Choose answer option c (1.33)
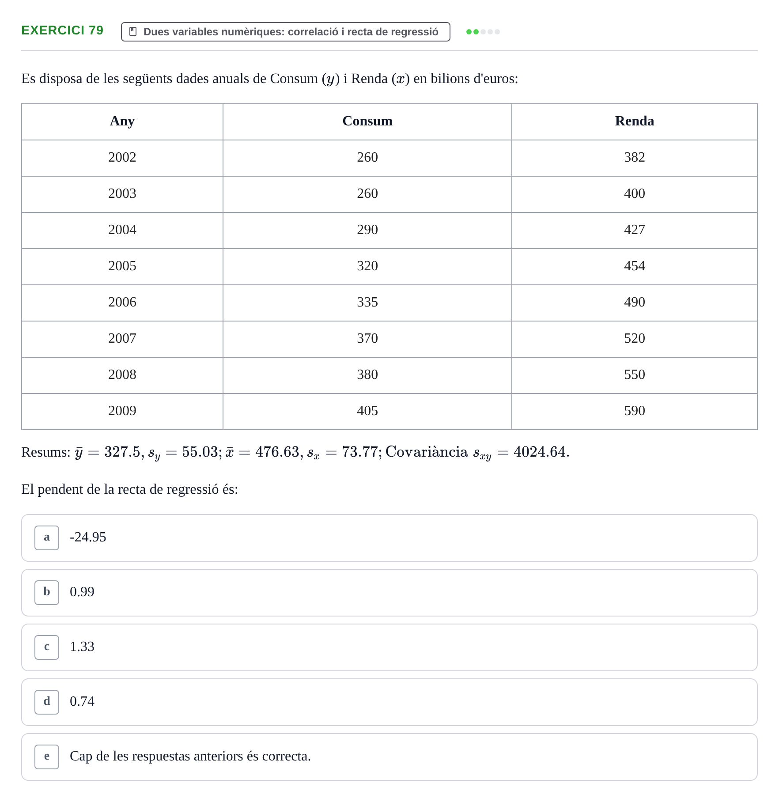The width and height of the screenshot is (779, 802). [389, 647]
